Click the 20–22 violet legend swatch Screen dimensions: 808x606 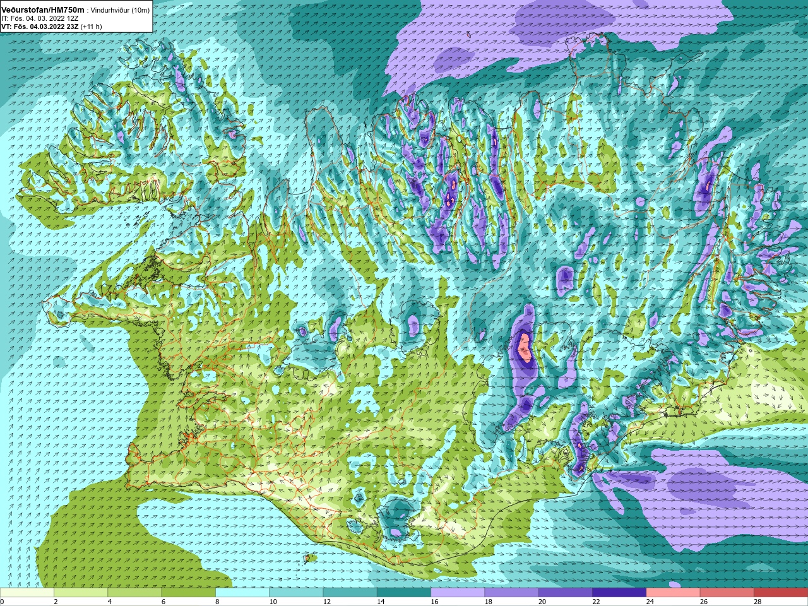pos(566,593)
